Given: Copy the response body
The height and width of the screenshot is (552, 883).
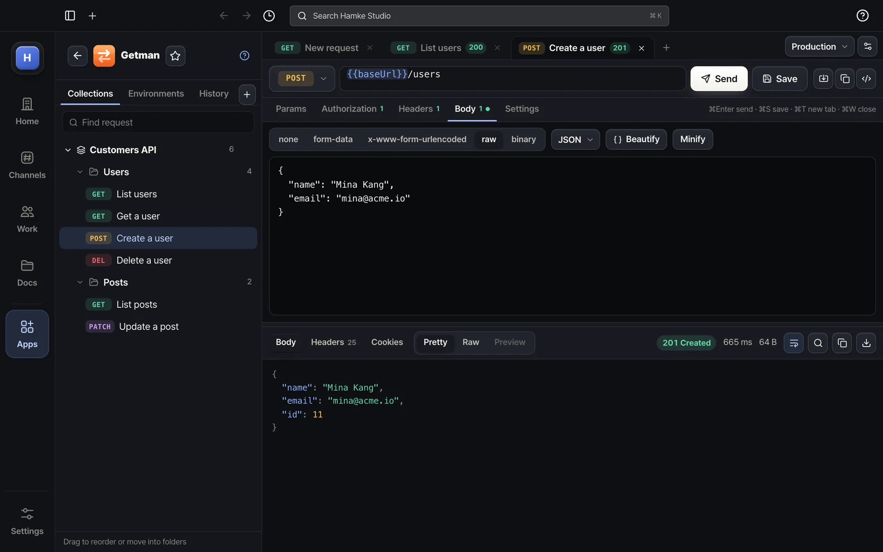Looking at the screenshot, I should coord(842,343).
